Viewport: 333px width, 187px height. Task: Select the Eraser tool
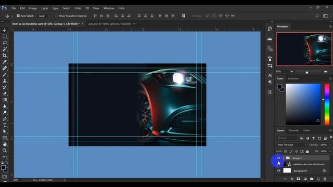(x=5, y=94)
